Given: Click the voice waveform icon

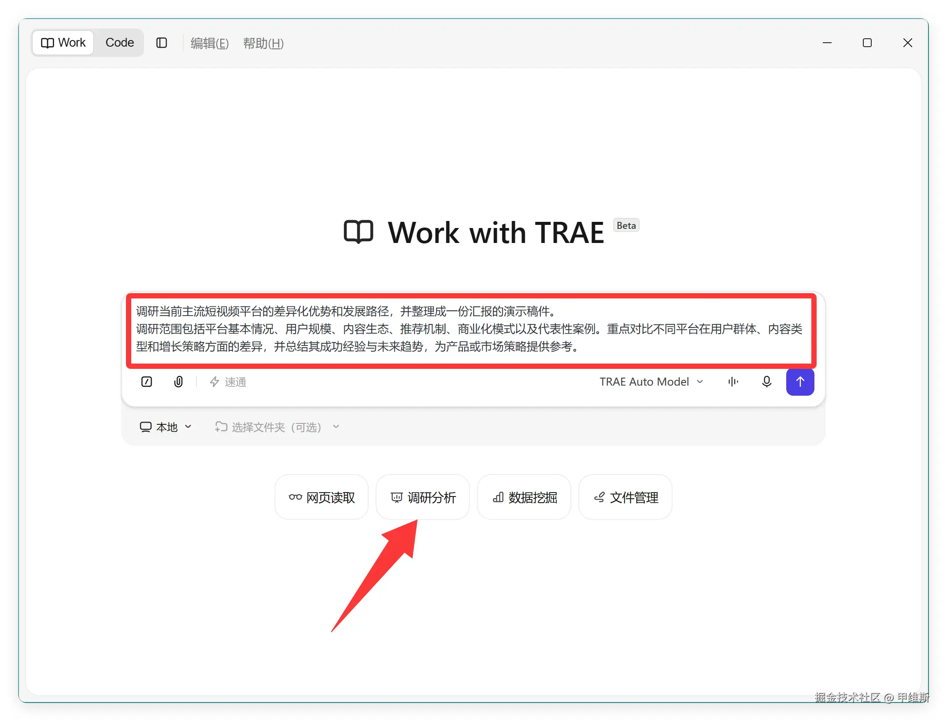Looking at the screenshot, I should 733,382.
